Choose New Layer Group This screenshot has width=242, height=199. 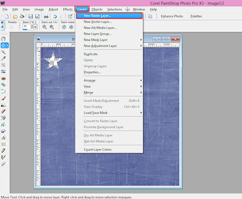coord(109,34)
